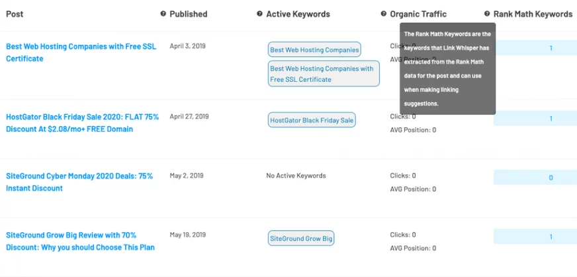Click 'No Active Keywords' text
This screenshot has width=577, height=277.
(x=296, y=175)
